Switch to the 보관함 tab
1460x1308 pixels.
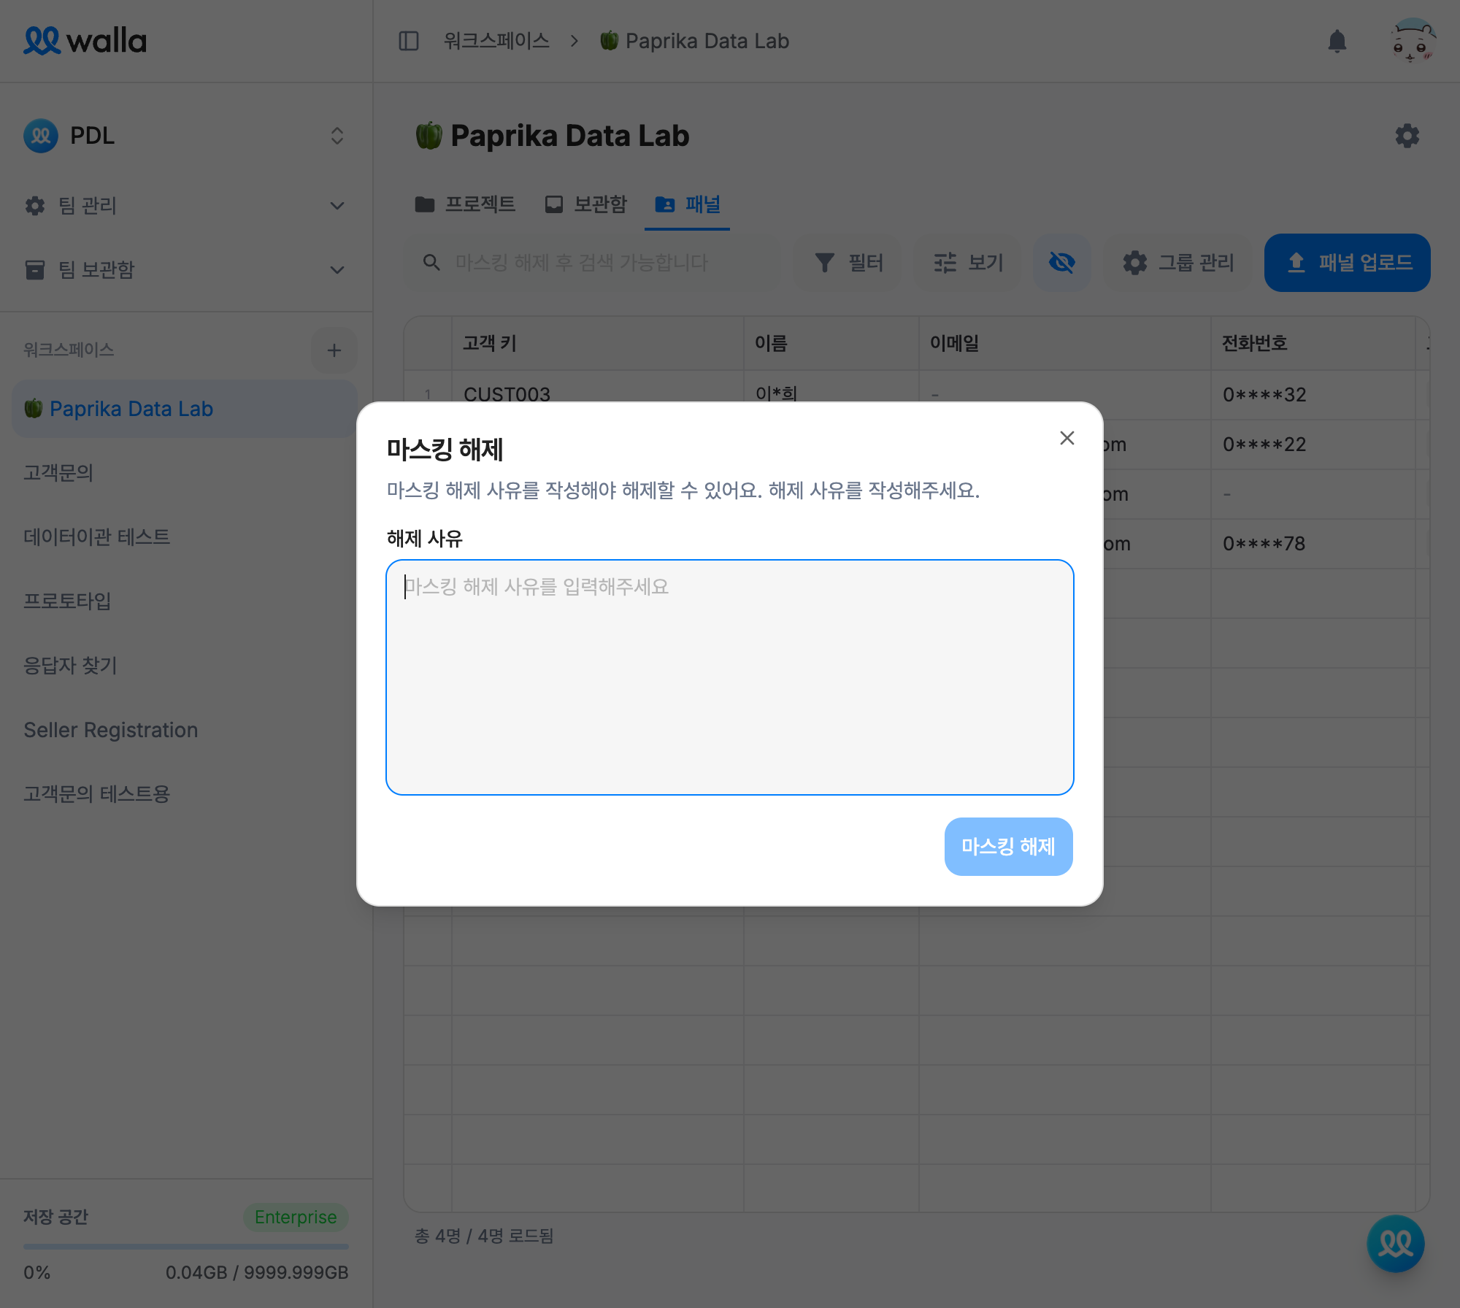click(586, 205)
